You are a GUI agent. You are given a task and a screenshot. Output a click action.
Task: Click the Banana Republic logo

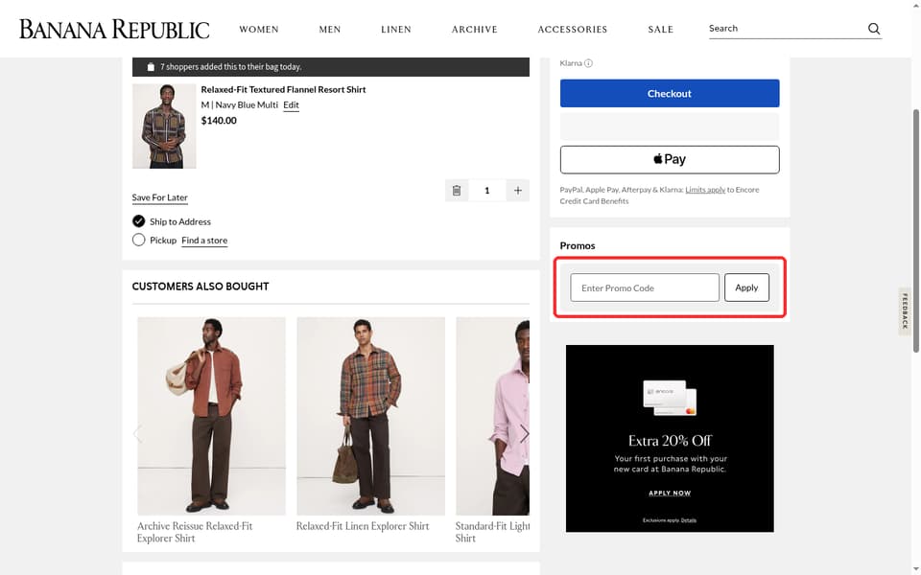tap(114, 30)
